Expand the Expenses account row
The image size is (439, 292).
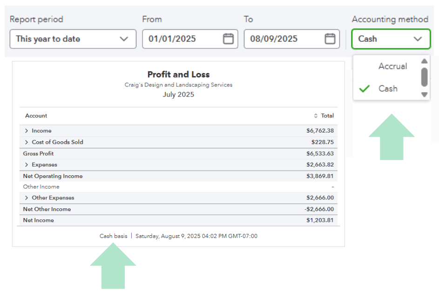click(27, 165)
